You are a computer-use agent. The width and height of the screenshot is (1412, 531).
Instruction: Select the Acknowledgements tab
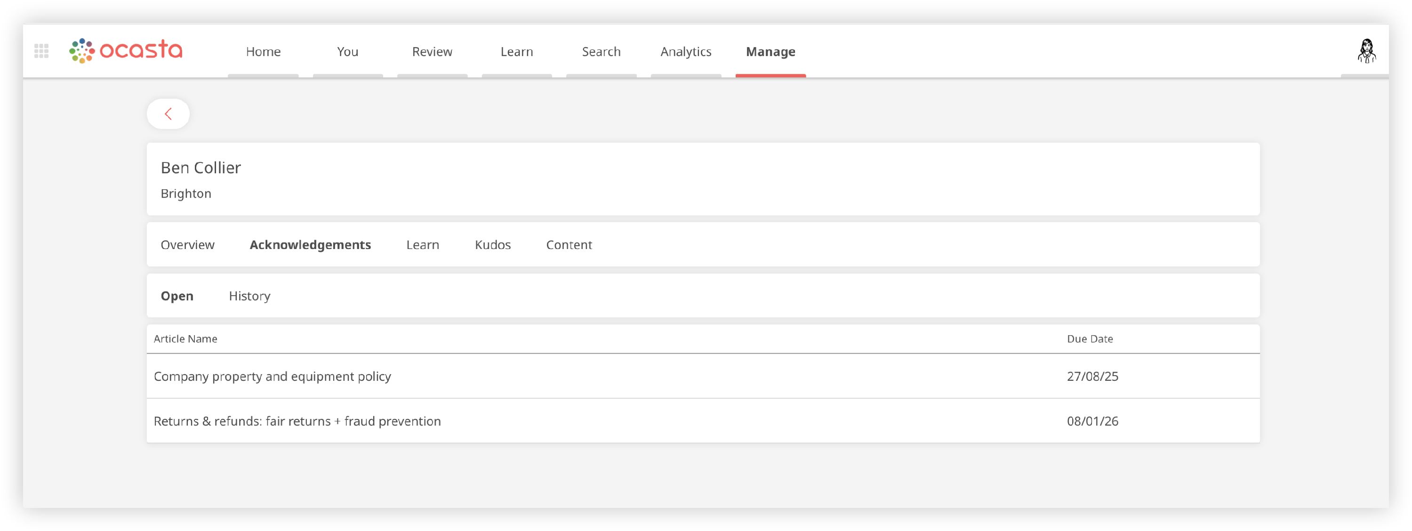pos(310,244)
